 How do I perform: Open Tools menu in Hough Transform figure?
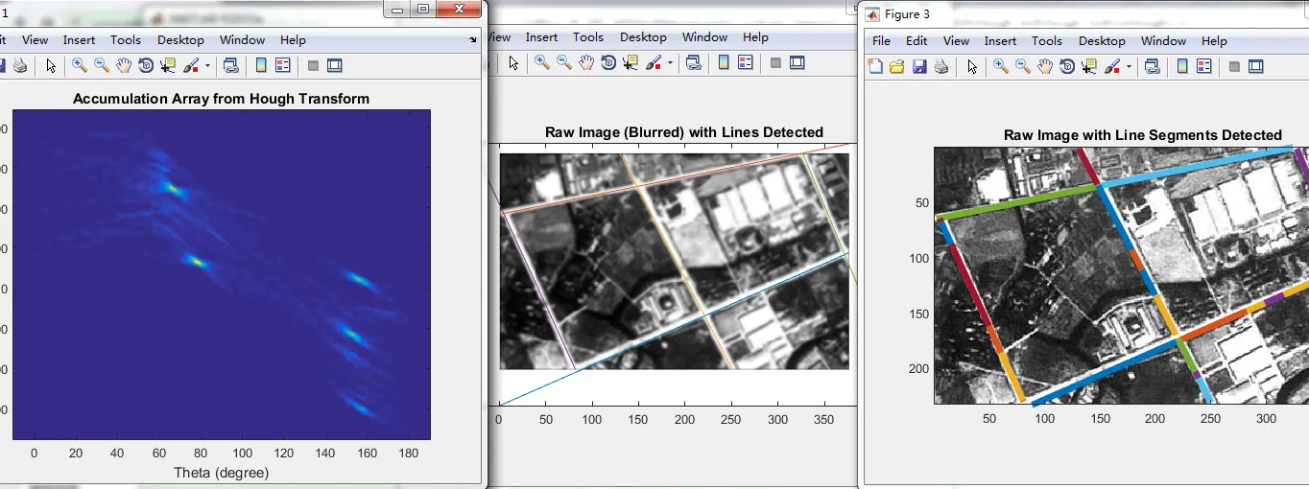pyautogui.click(x=125, y=40)
